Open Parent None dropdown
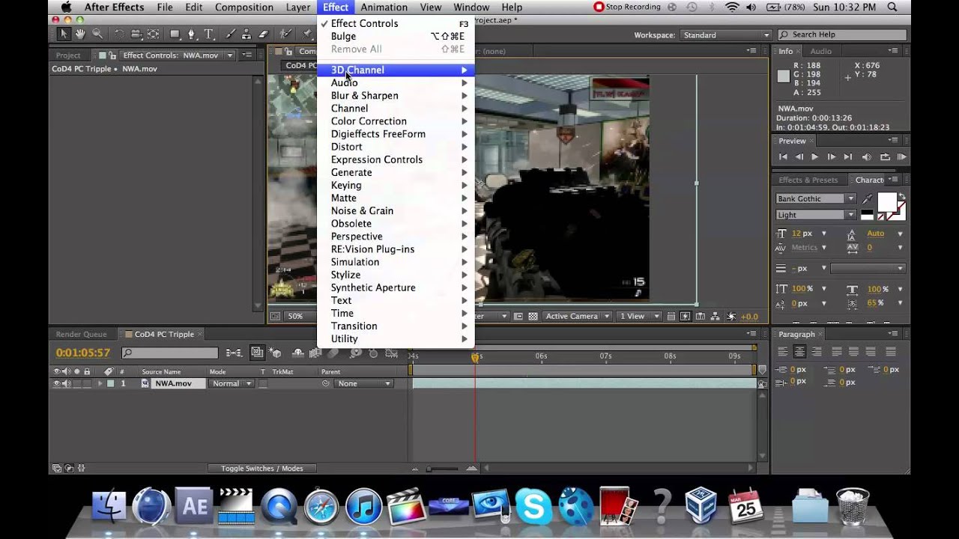 click(364, 383)
